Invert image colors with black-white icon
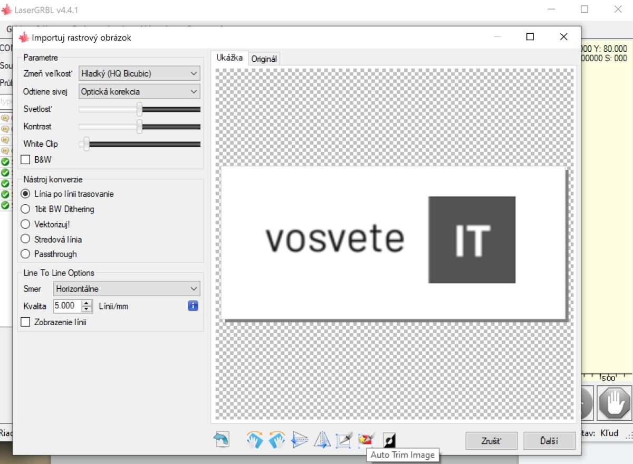This screenshot has height=464, width=633. point(389,440)
